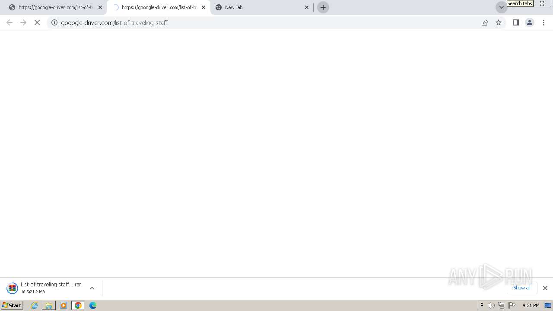Screen dimensions: 553x311
Task: Close the loading second tab
Action: pos(203,7)
